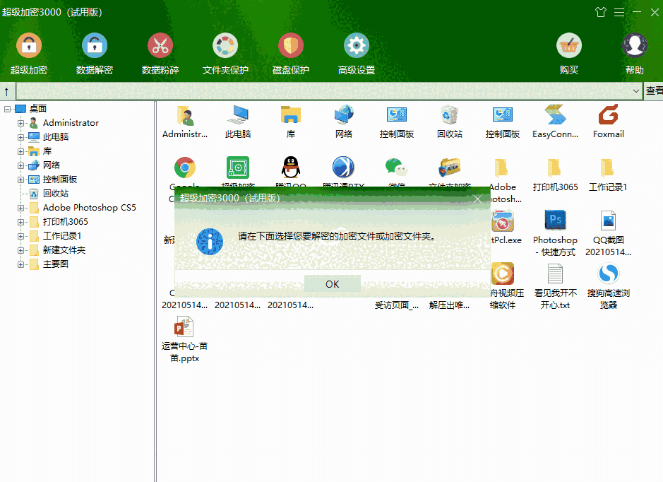The image size is (663, 482).
Task: Collapse the 桌面 root node
Action: pyautogui.click(x=6, y=108)
